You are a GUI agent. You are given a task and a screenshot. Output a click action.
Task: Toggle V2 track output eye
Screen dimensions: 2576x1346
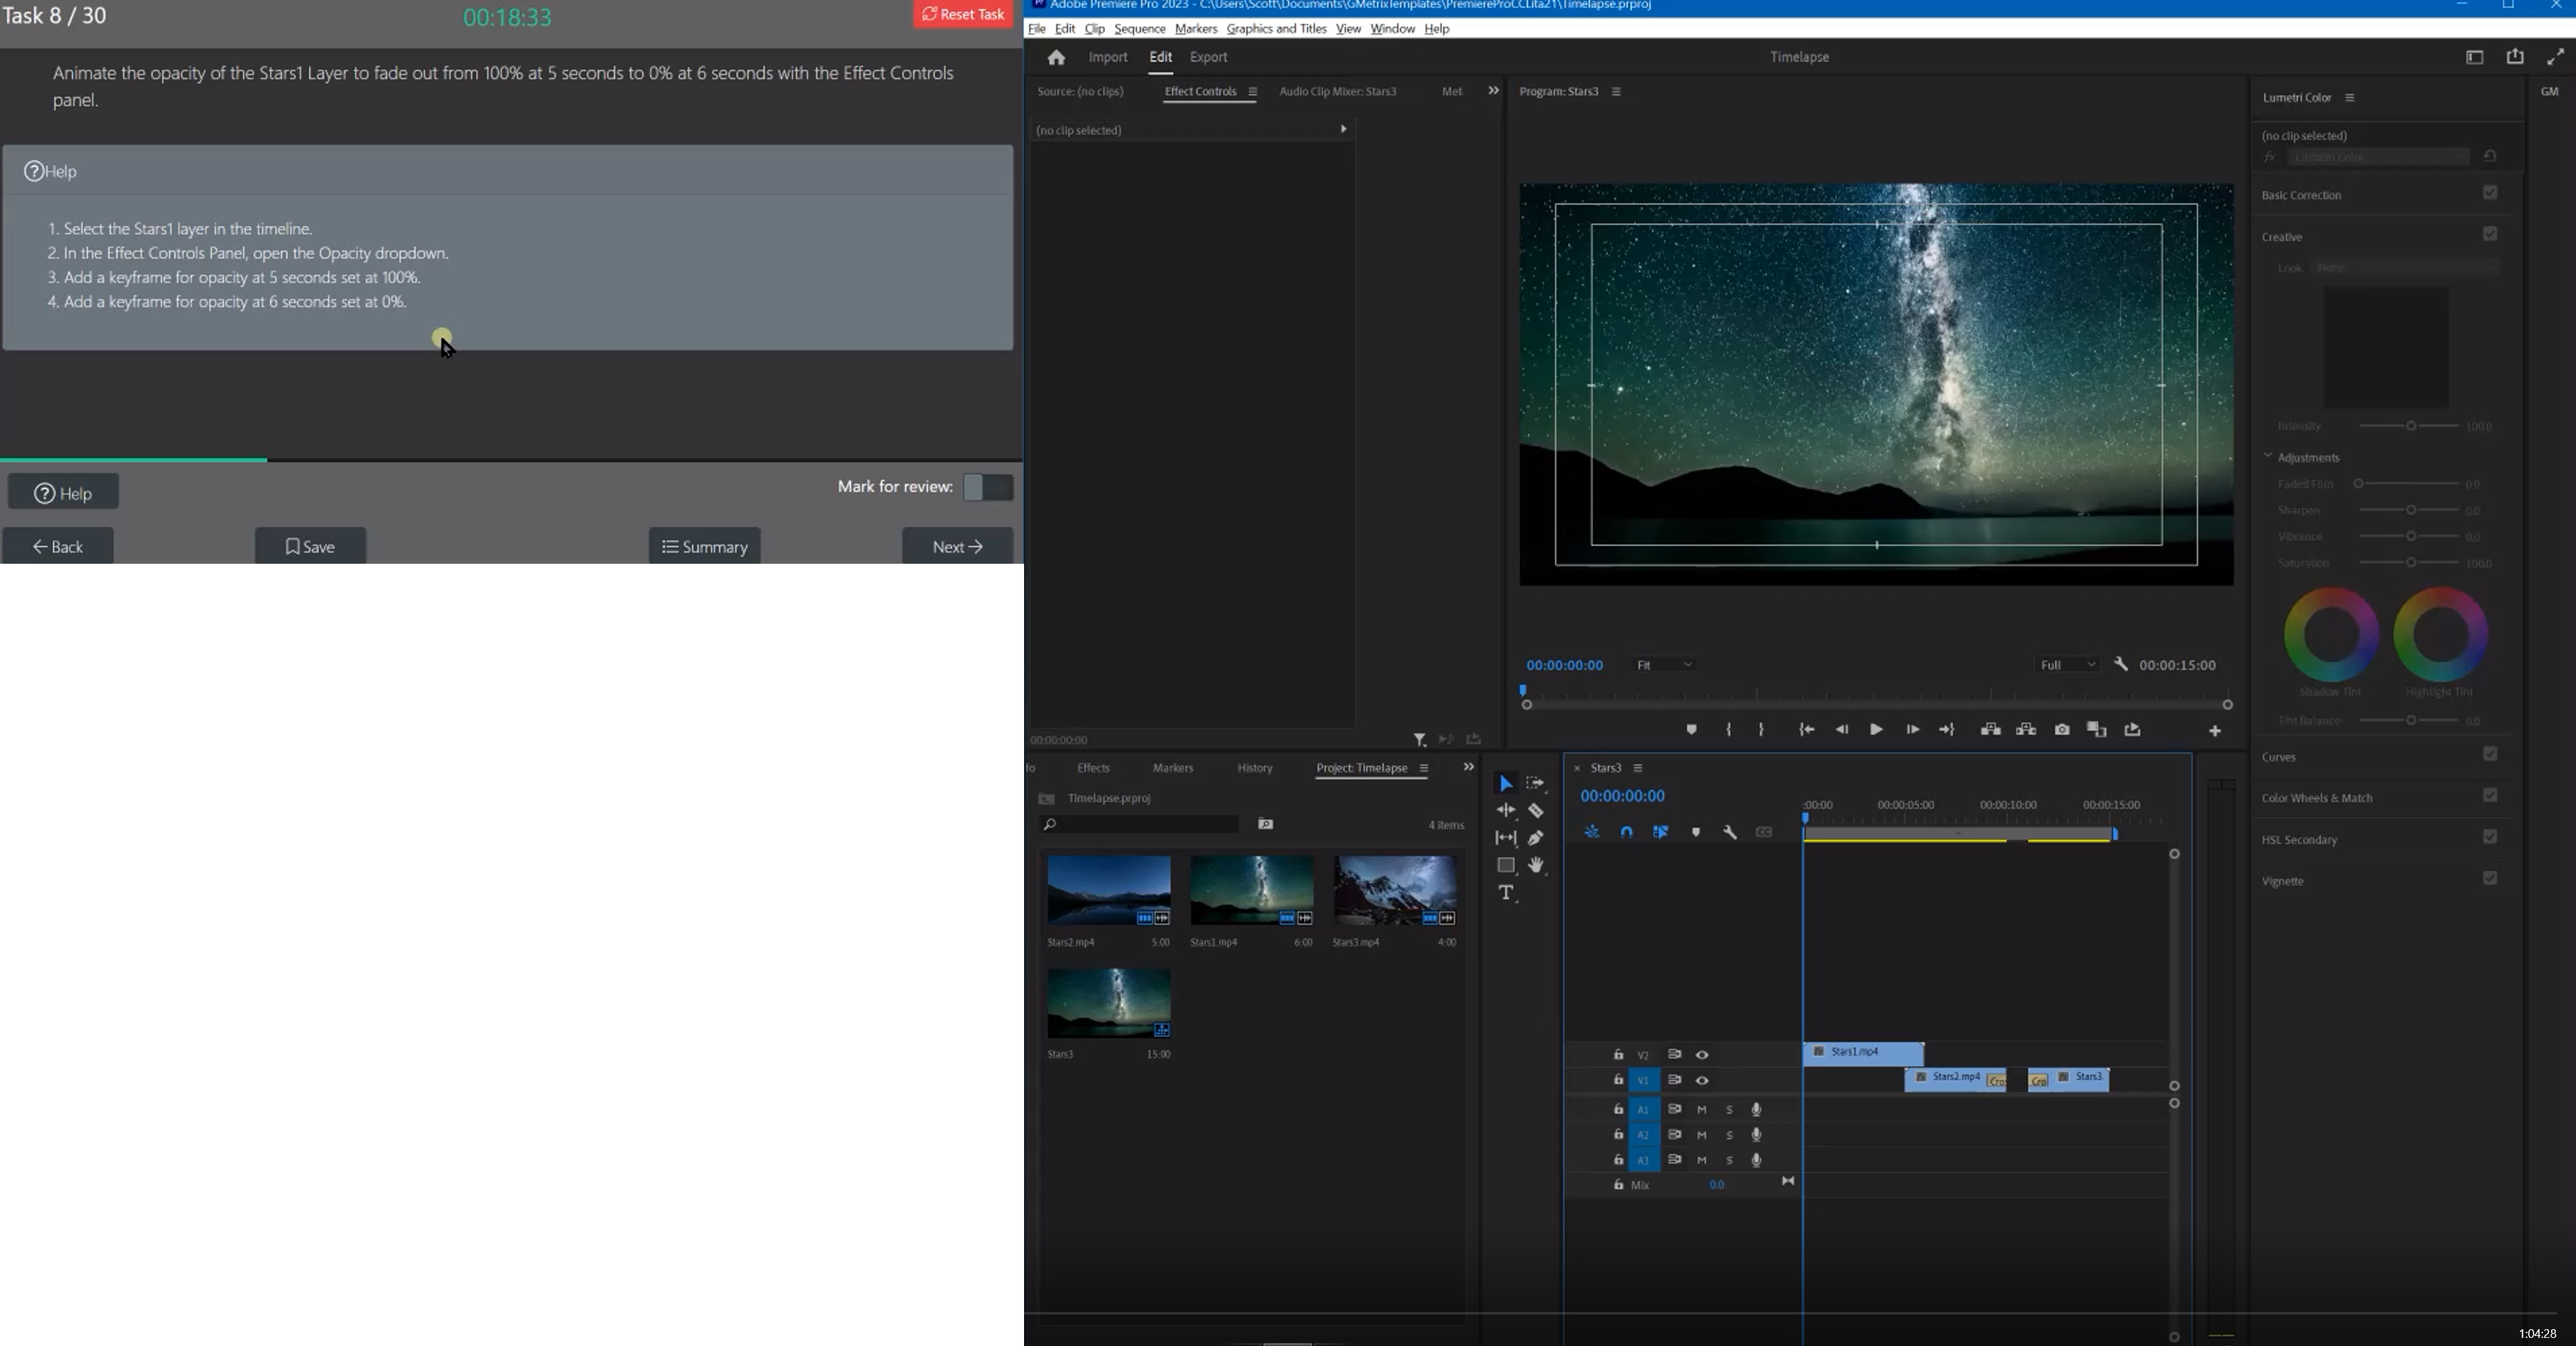(1702, 1055)
